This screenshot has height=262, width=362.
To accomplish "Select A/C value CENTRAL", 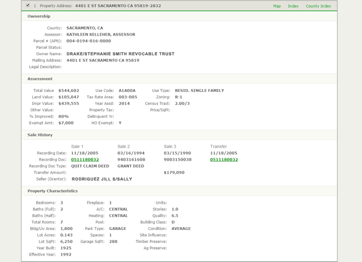I will click(x=119, y=209).
